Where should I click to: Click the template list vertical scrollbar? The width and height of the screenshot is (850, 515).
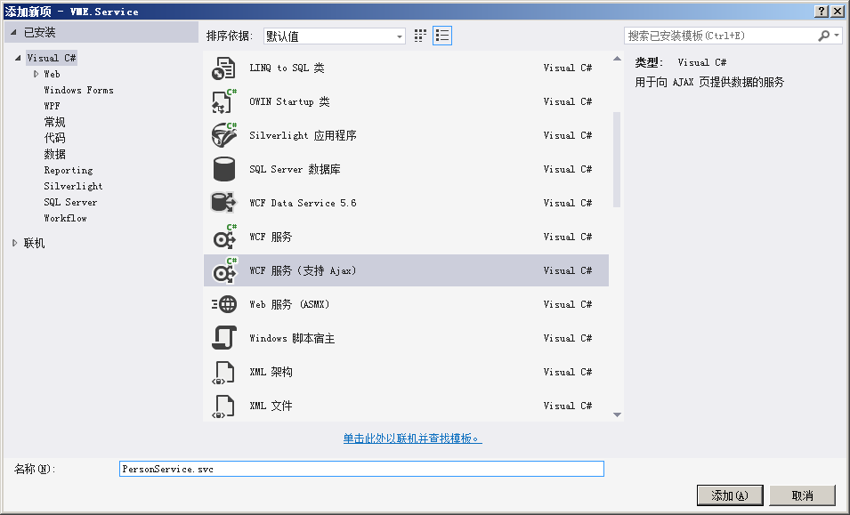(x=617, y=160)
